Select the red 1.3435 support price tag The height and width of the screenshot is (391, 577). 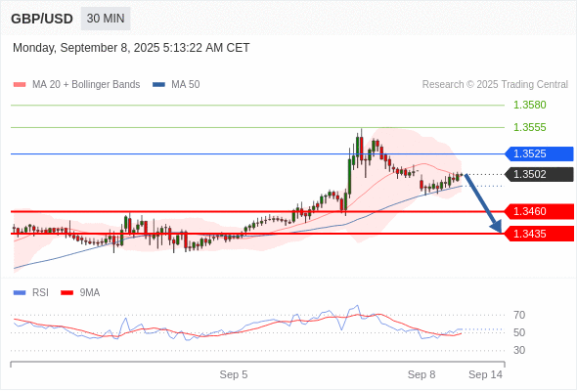pyautogui.click(x=540, y=234)
